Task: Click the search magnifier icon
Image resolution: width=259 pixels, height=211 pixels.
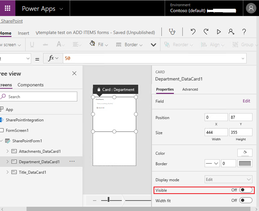Action: pos(3,96)
